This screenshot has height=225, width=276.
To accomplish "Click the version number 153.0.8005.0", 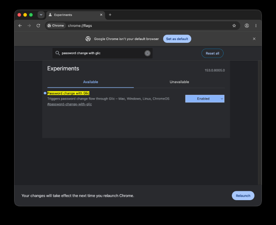I will tap(215, 70).
